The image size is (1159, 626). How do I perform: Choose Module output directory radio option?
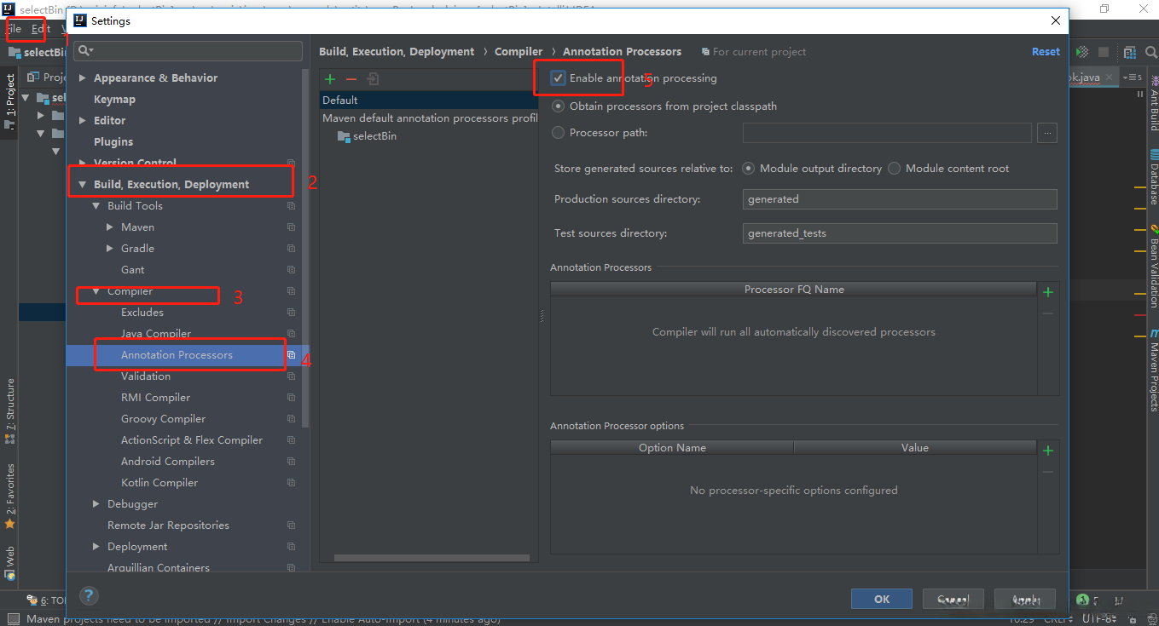tap(749, 169)
